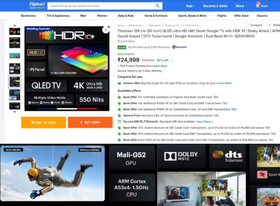The image size is (280, 206).
Task: Click the search magnifier icon
Action: point(157,6)
